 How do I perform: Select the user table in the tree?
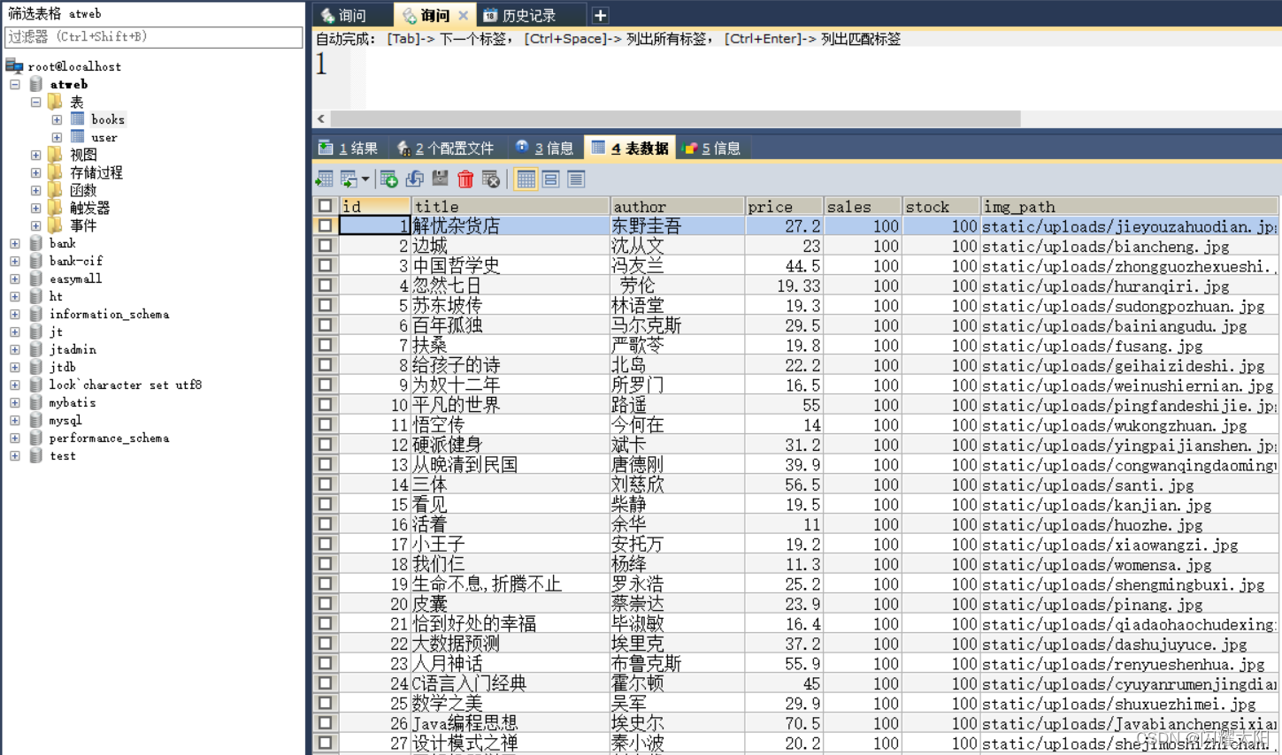tap(104, 137)
